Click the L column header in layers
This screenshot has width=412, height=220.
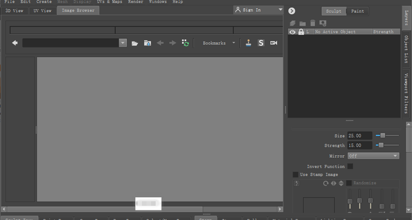(308, 32)
